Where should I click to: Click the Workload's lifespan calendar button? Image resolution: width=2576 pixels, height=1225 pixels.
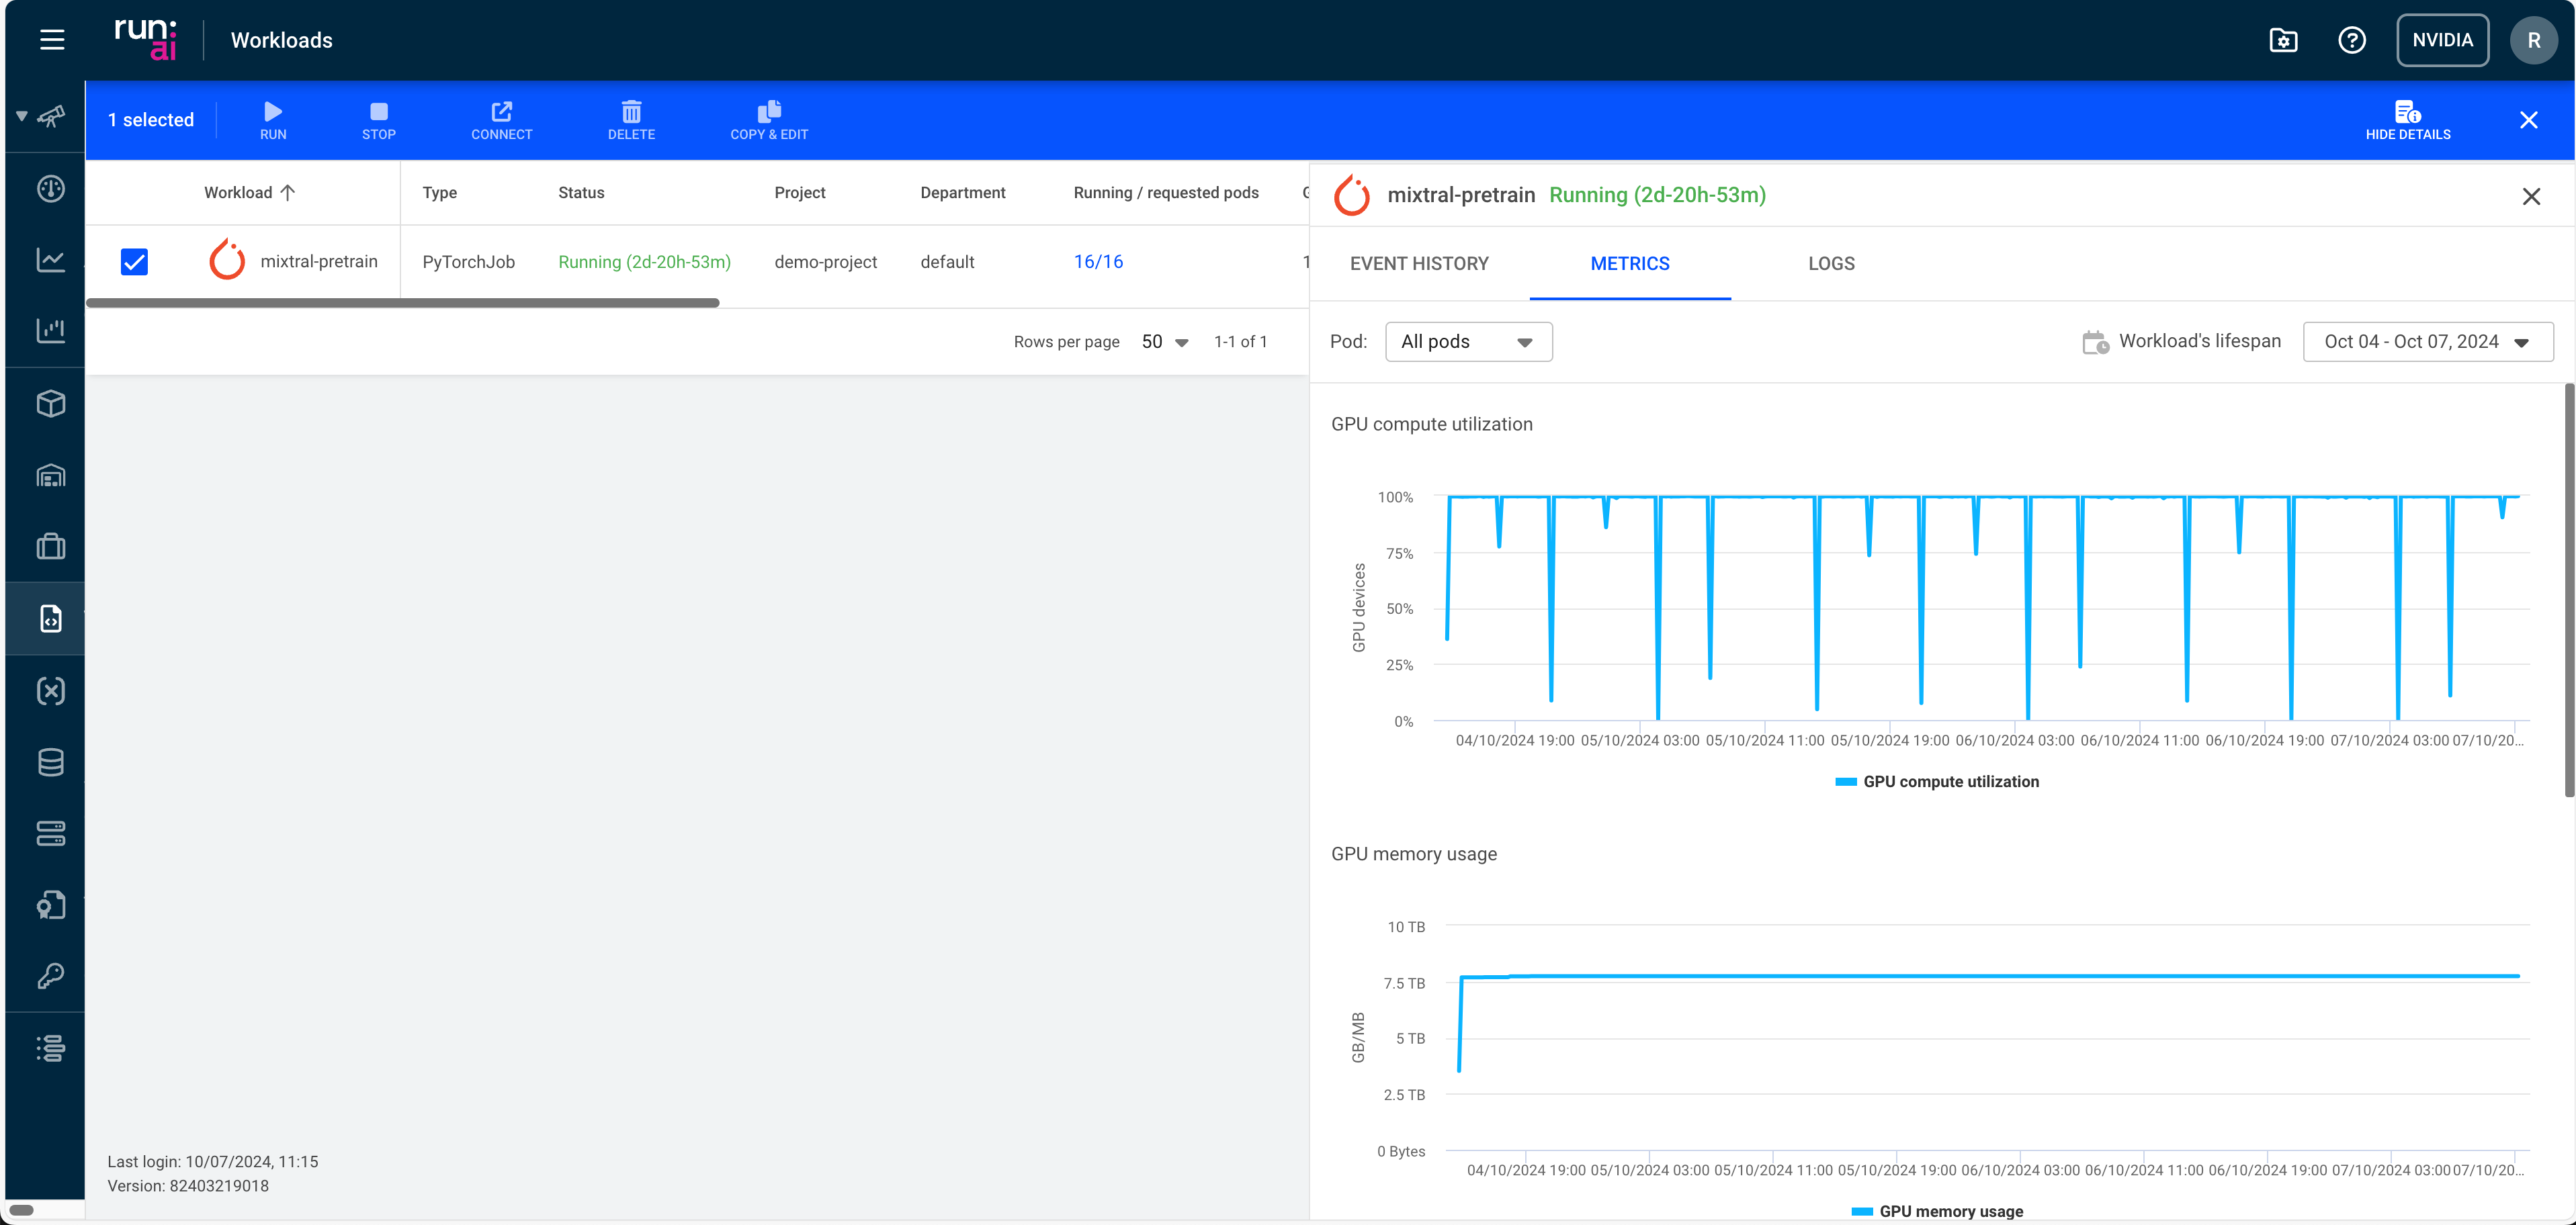click(x=2181, y=342)
